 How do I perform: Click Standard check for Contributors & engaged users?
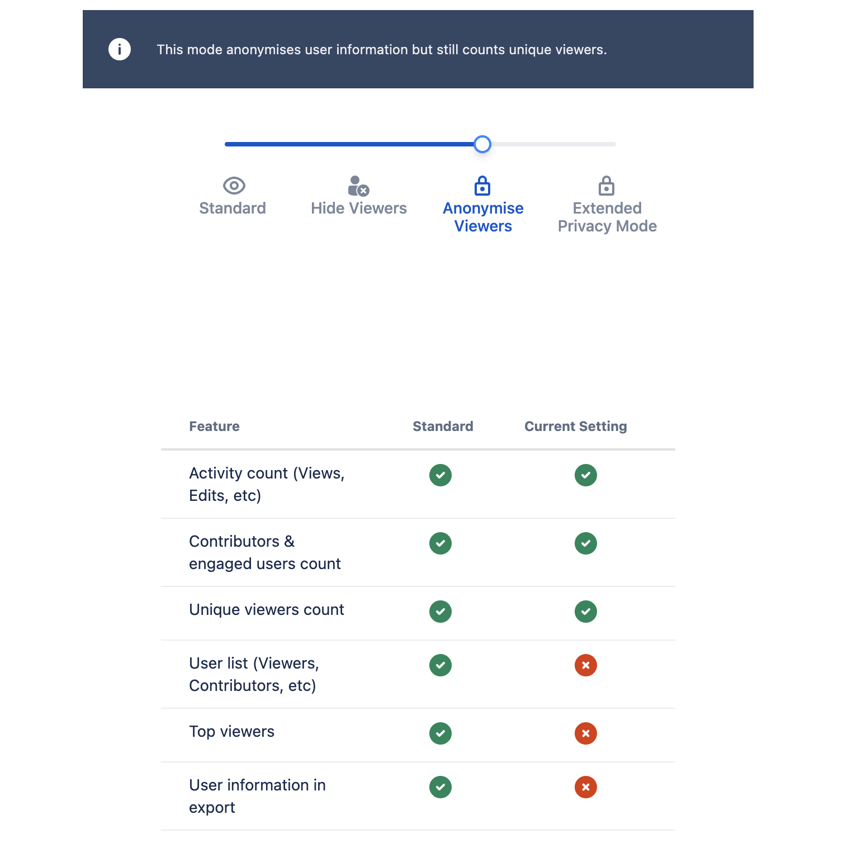pyautogui.click(x=441, y=543)
